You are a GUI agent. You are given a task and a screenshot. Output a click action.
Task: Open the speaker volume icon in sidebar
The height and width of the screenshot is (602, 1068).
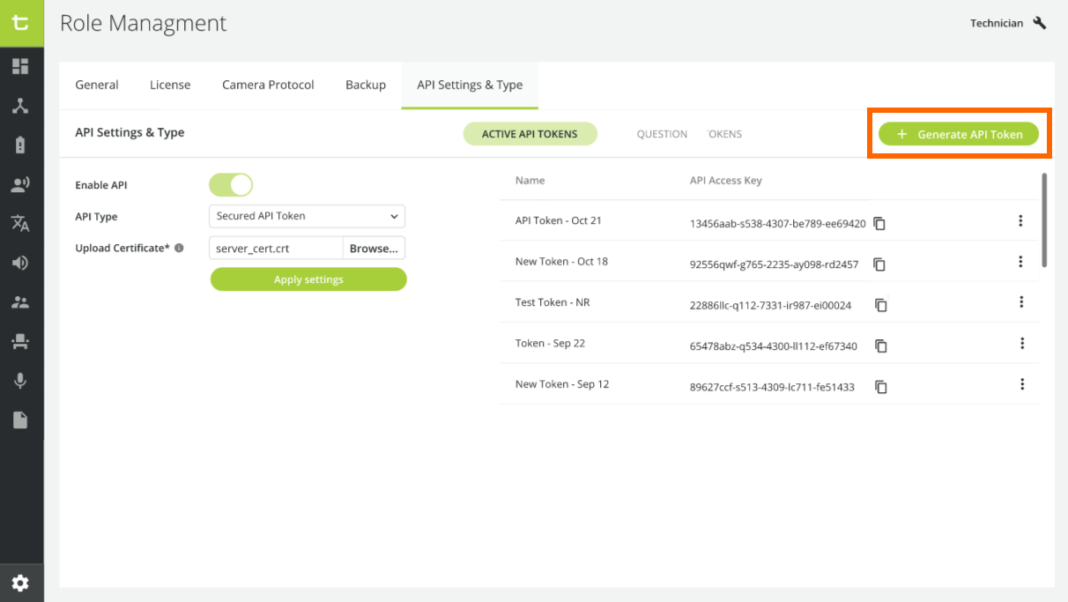(x=20, y=263)
